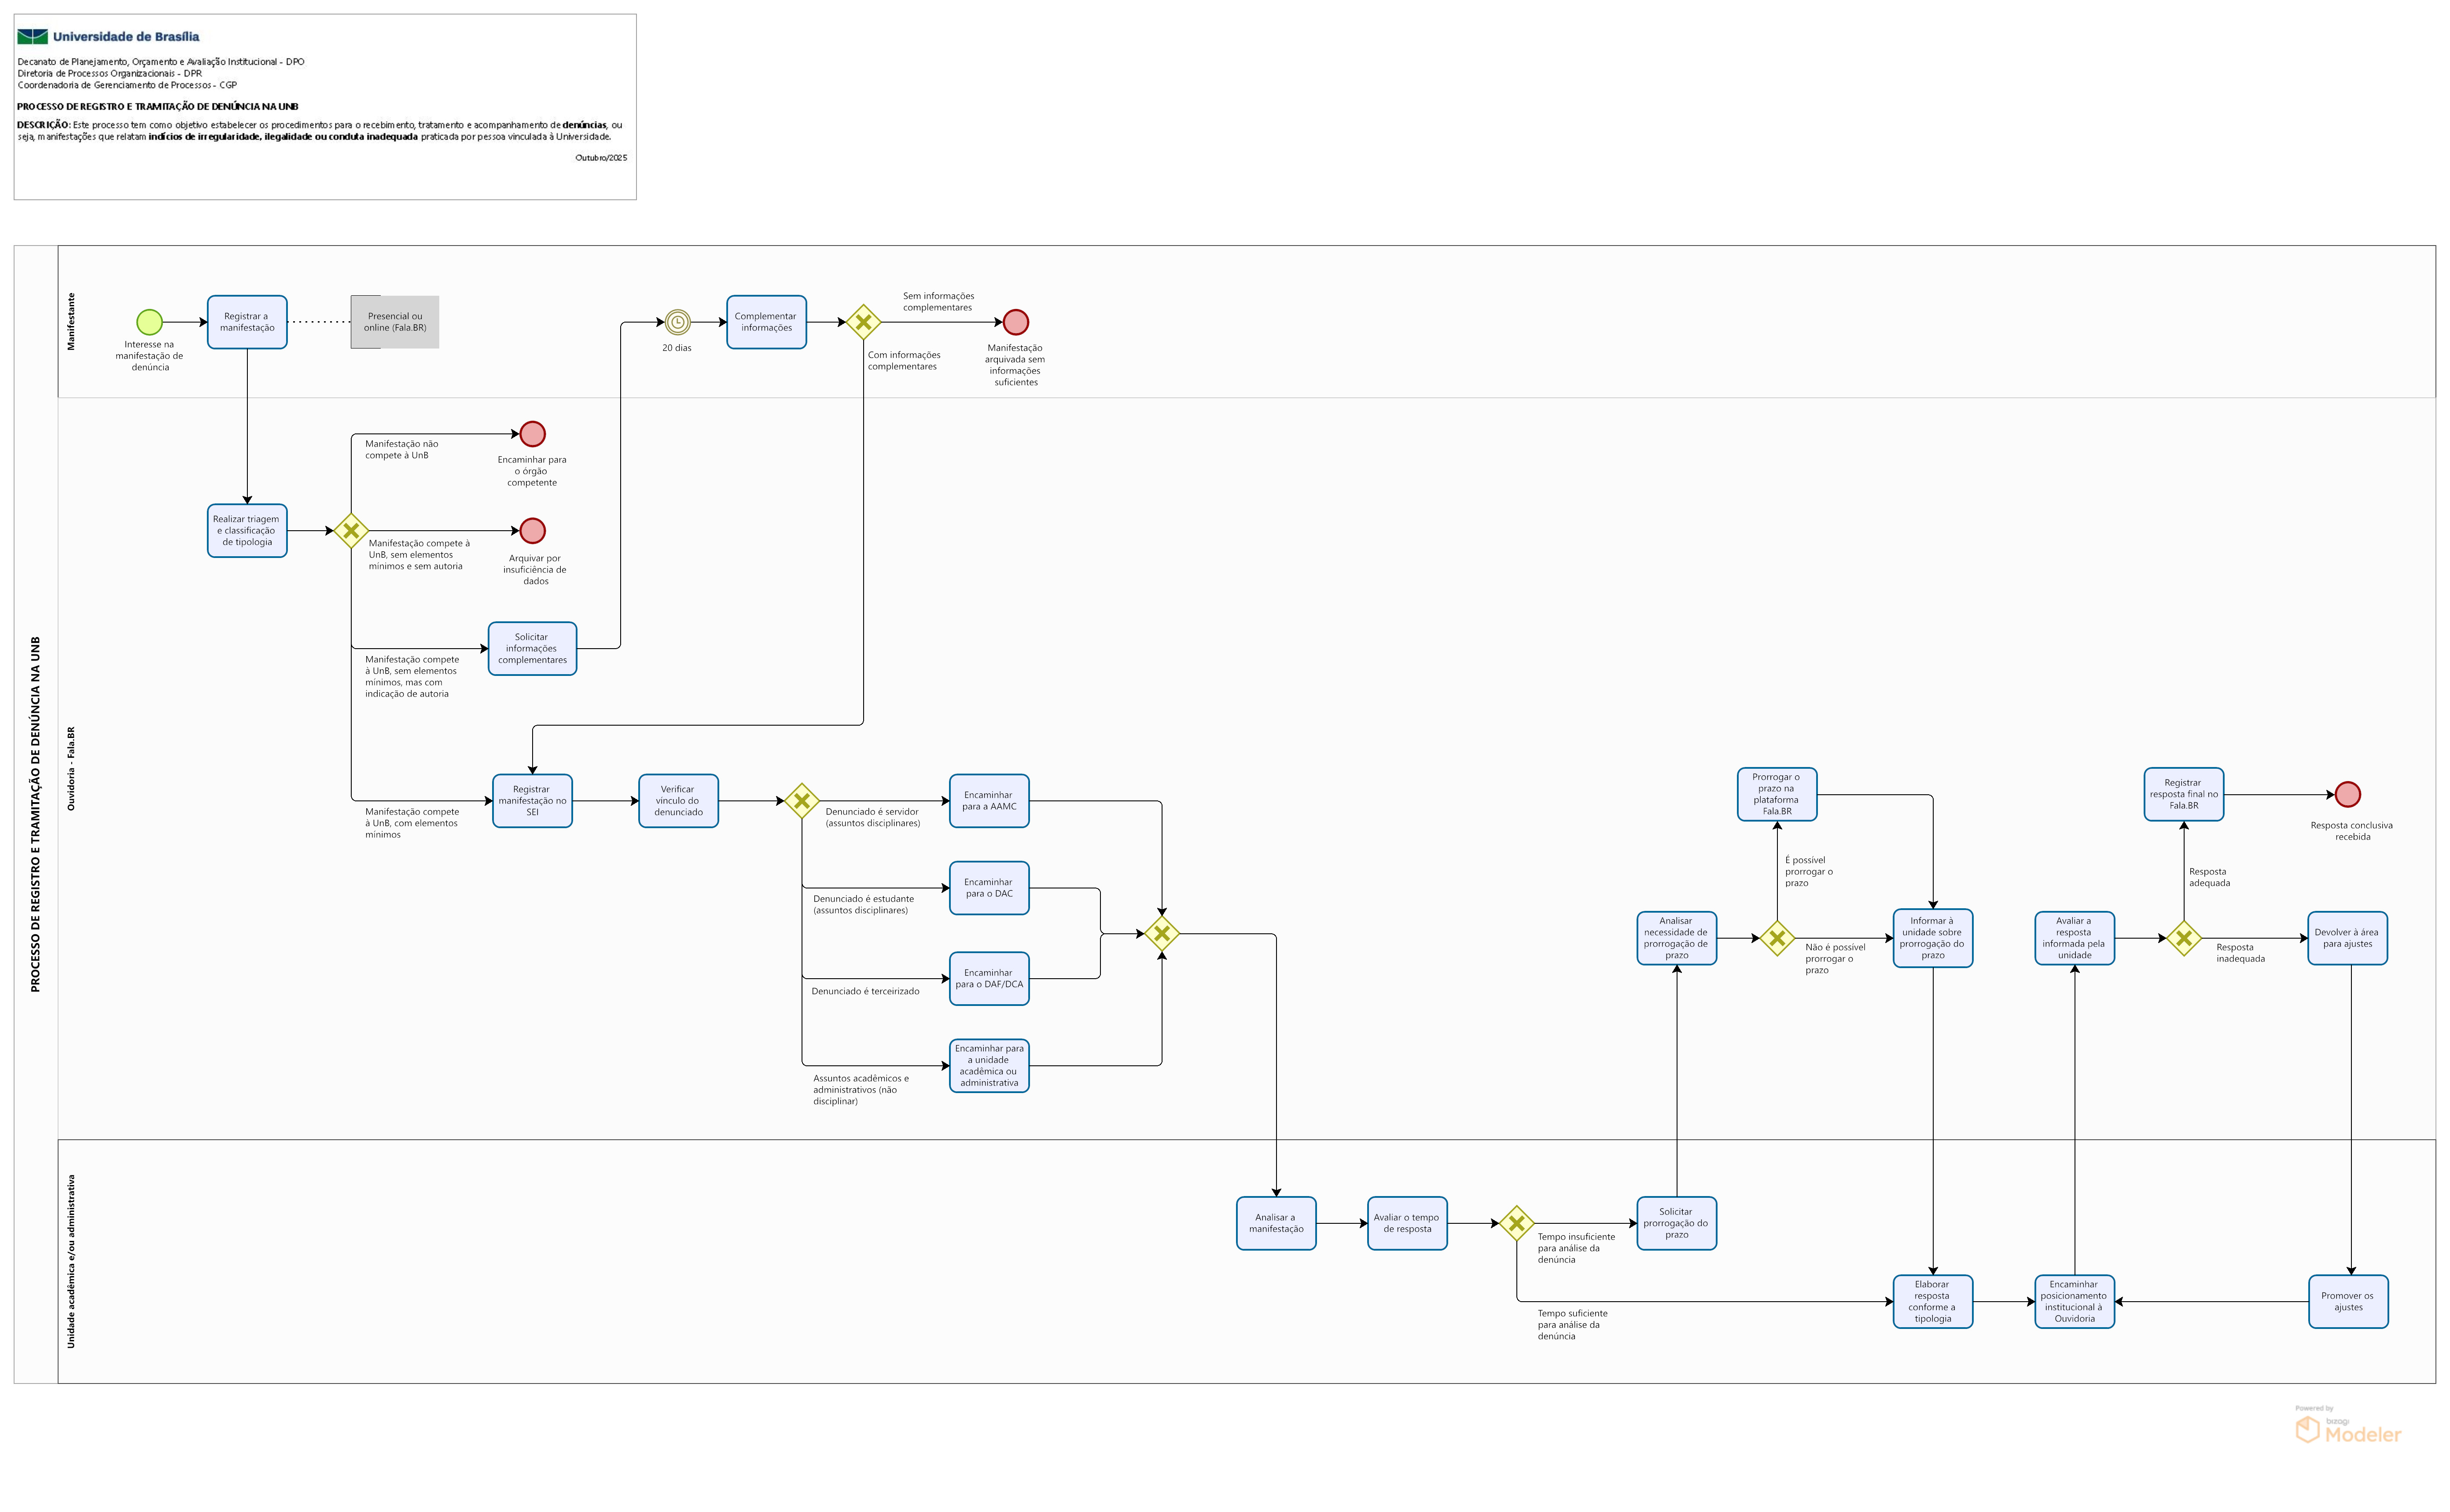The height and width of the screenshot is (1512, 2450).
Task: Click the merging gateway before Analisar a manifestação
Action: (x=1161, y=934)
